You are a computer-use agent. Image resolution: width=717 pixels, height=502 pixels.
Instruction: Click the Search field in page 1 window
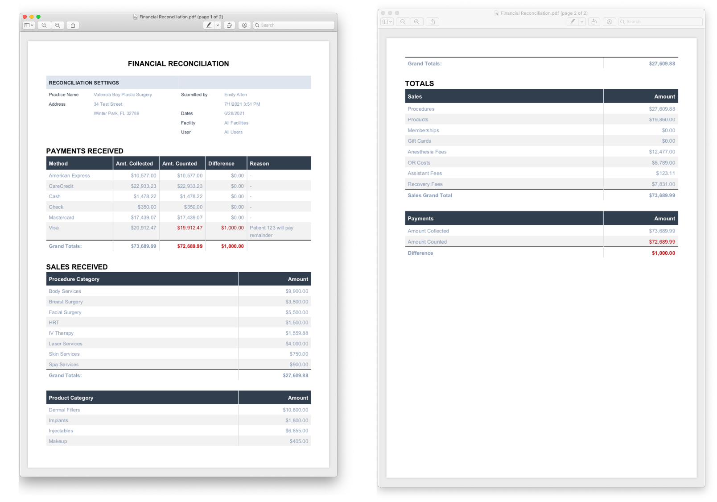coord(294,25)
